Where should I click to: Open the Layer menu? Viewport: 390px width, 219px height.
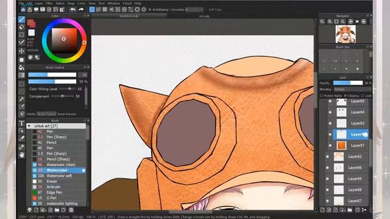(39, 4)
